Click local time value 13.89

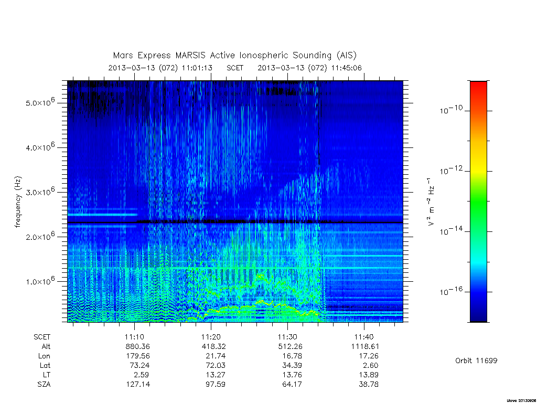point(369,375)
